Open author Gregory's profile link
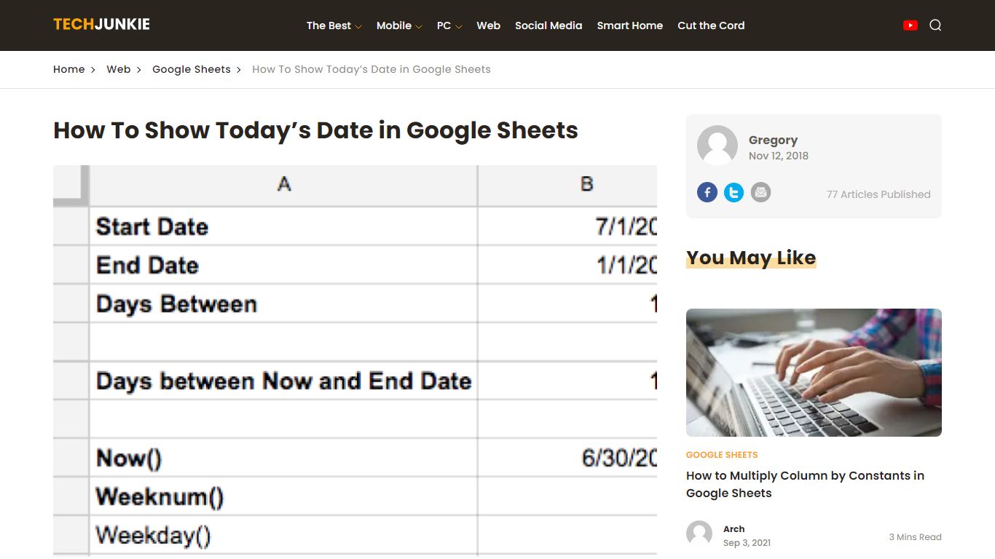This screenshot has width=995, height=559. click(773, 140)
